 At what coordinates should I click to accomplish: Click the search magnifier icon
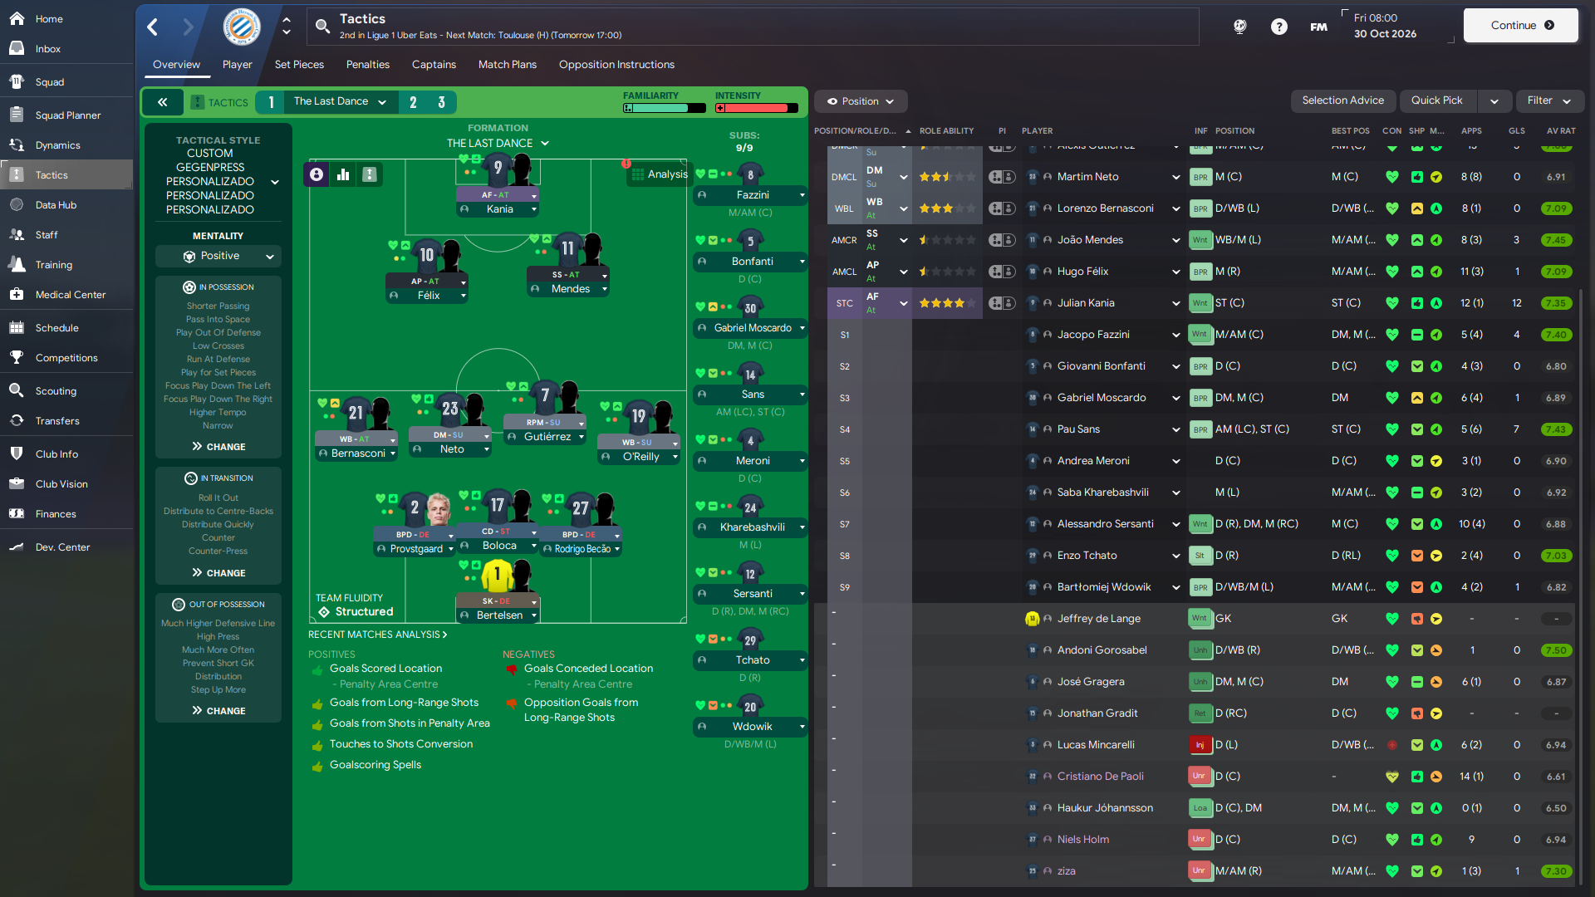[322, 27]
